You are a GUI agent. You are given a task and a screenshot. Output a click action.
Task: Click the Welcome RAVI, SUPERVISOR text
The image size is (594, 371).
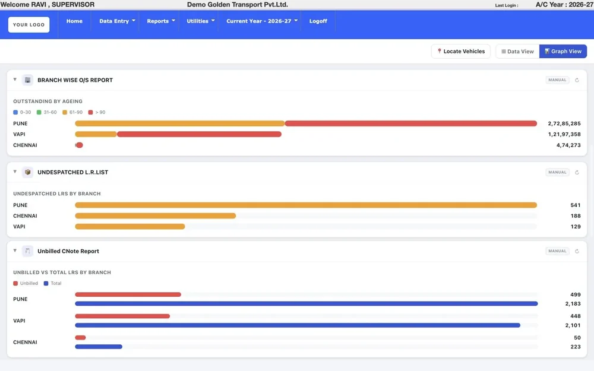coord(48,5)
